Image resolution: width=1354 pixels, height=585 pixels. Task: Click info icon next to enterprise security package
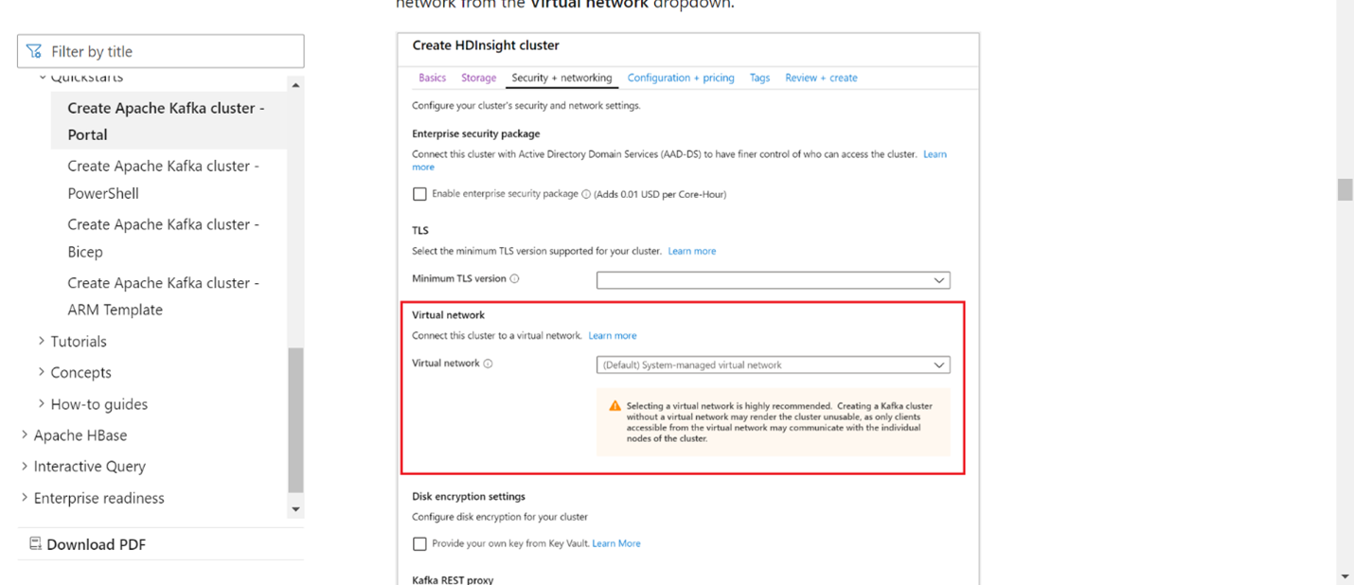pyautogui.click(x=586, y=194)
